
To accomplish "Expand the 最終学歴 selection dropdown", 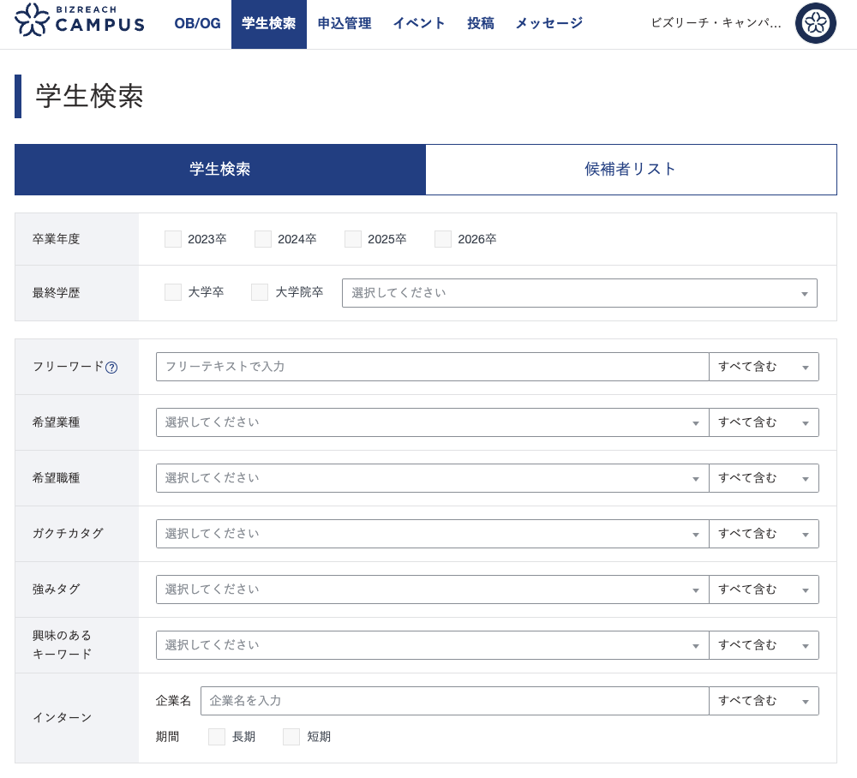I will 578,293.
